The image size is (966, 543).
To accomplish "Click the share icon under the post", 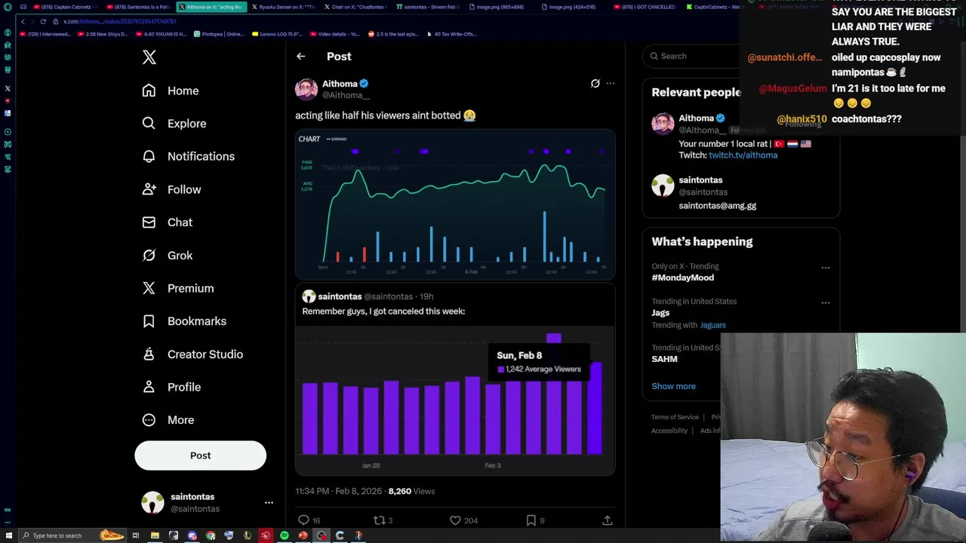I will [x=607, y=520].
